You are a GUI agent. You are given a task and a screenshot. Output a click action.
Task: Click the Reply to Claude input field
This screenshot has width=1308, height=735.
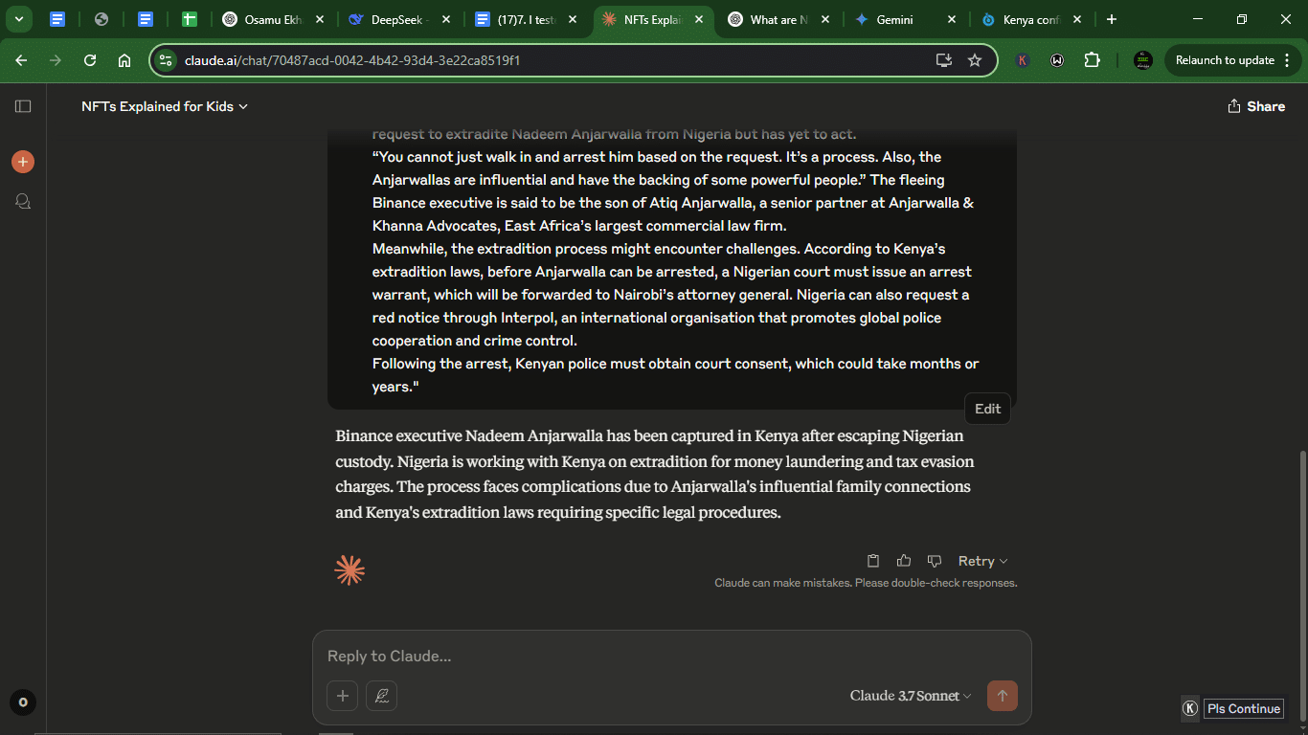tap(670, 657)
